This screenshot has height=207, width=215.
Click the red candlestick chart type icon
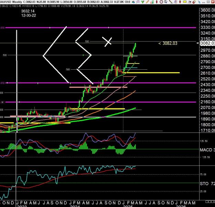(x=157, y=2)
